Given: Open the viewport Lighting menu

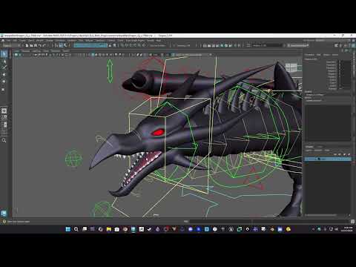Looking at the screenshot, I should (36, 51).
